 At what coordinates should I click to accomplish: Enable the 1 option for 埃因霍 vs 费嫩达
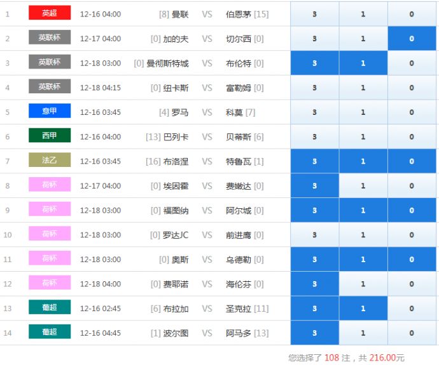[363, 186]
